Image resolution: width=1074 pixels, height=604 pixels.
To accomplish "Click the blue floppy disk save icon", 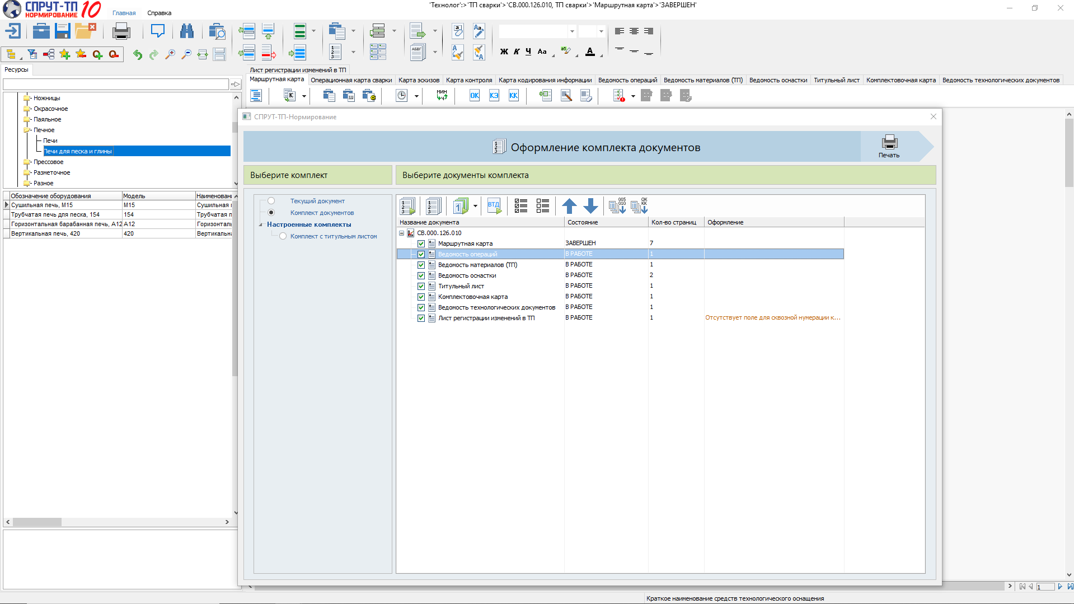I will click(x=63, y=31).
